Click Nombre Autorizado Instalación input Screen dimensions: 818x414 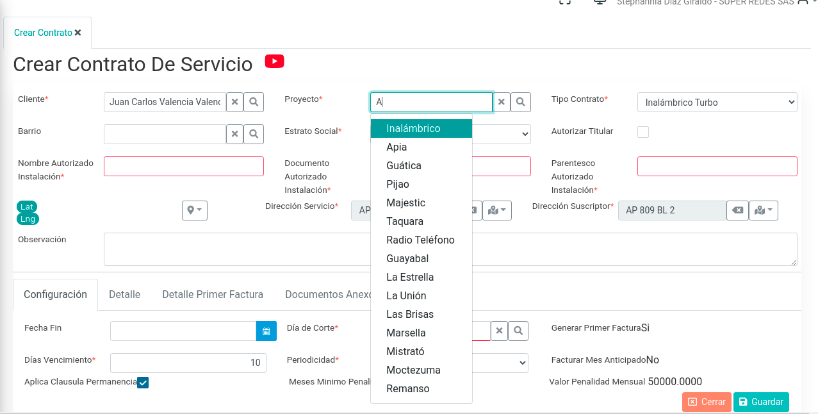point(184,166)
